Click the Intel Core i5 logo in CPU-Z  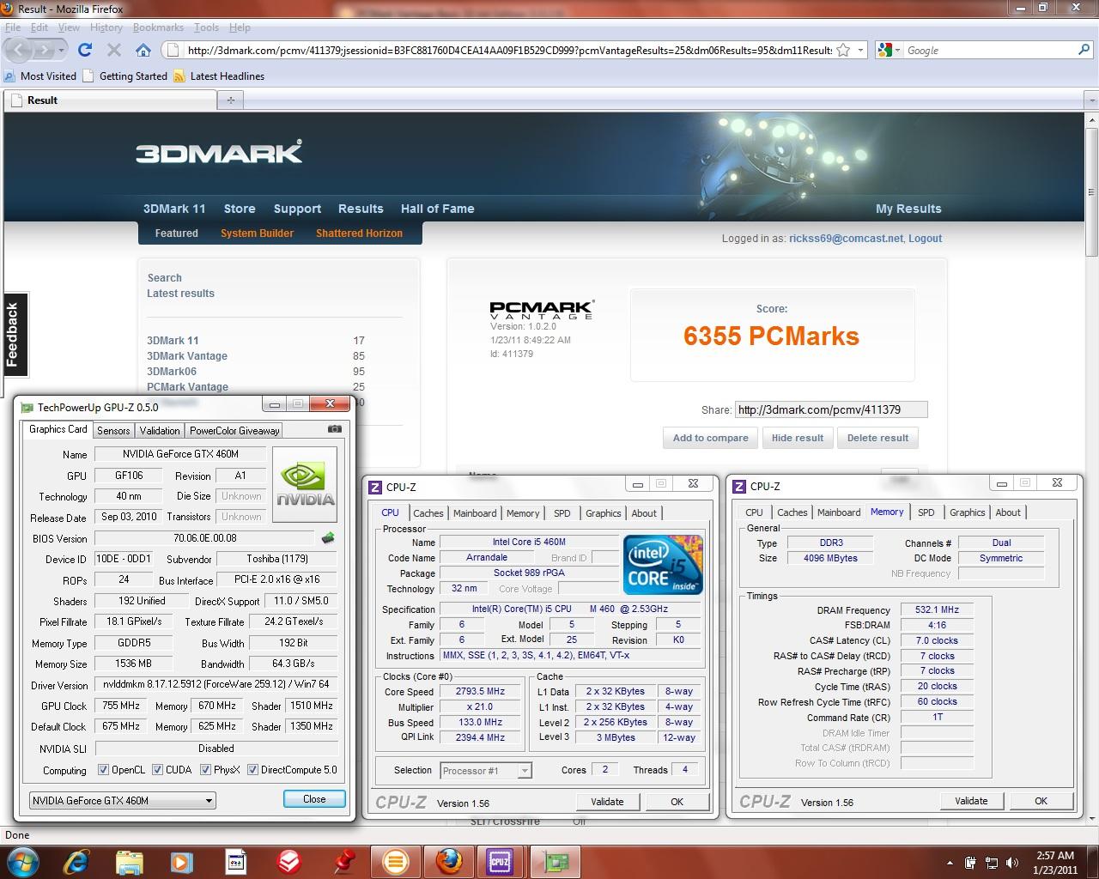click(x=664, y=564)
